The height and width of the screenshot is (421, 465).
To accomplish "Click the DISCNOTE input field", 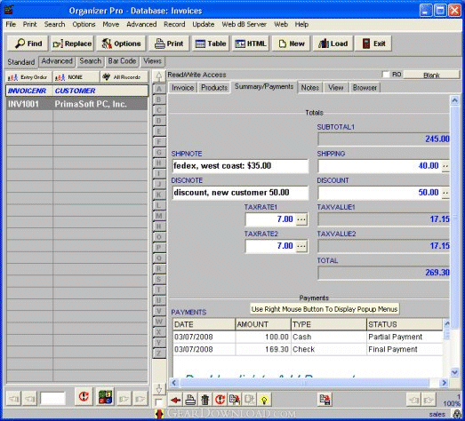I will click(240, 193).
